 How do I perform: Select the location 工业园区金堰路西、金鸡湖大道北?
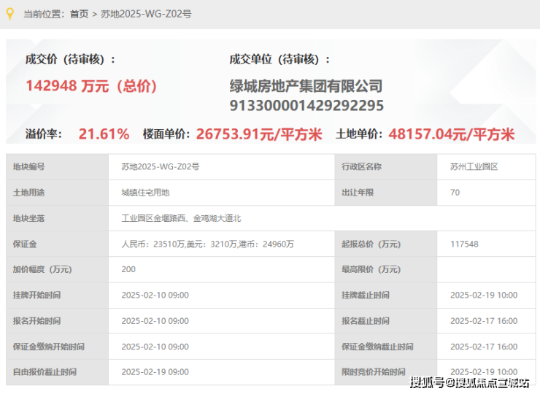pyautogui.click(x=181, y=218)
